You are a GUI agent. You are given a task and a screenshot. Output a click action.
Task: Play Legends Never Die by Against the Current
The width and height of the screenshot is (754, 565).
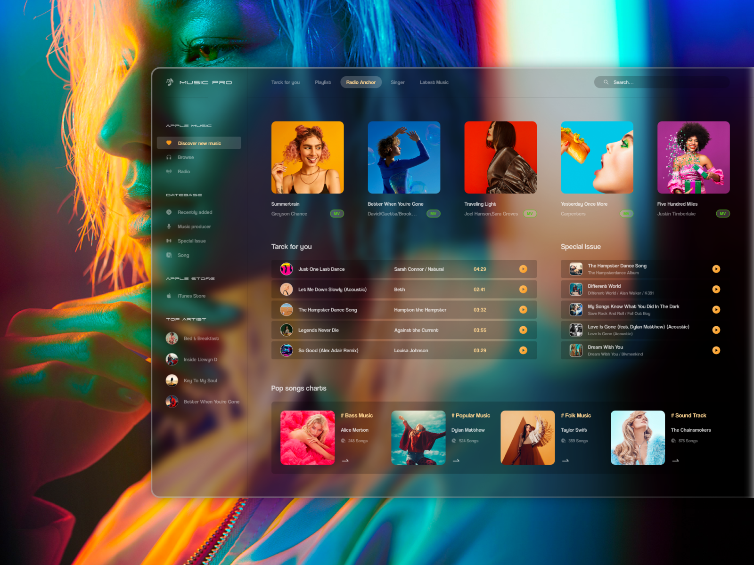[x=523, y=330]
